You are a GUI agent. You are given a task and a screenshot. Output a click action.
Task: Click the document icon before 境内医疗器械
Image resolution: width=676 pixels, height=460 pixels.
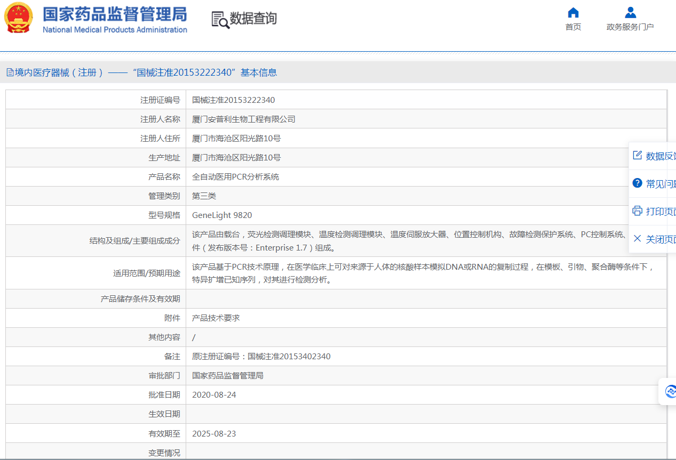(x=10, y=72)
